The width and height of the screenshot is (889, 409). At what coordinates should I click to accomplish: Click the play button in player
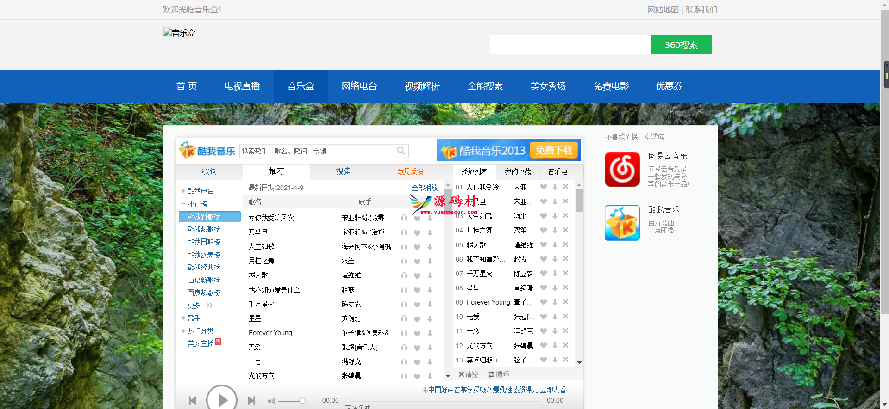[x=222, y=400]
